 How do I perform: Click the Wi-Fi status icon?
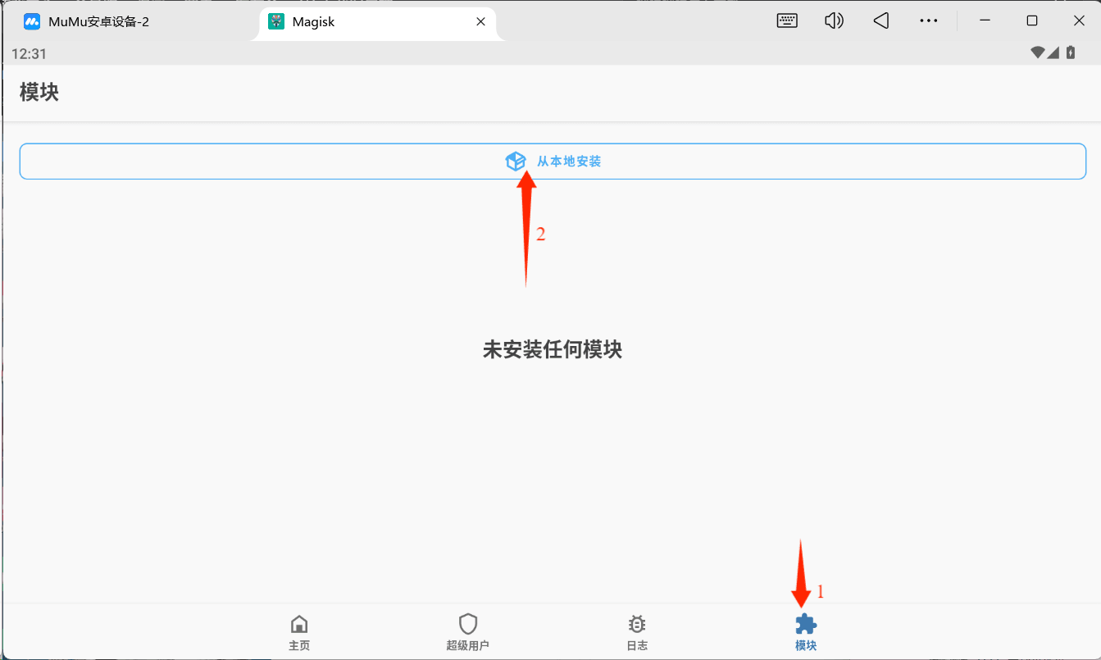1039,52
